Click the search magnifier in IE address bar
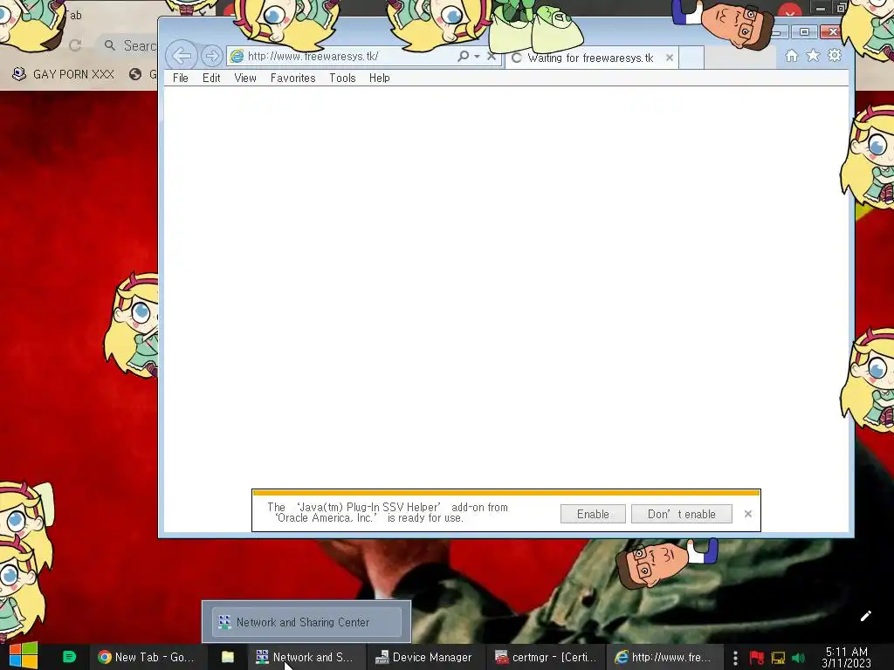894x670 pixels. [x=463, y=56]
